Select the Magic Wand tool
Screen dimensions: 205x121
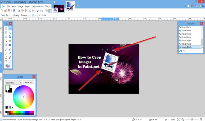point(6,41)
